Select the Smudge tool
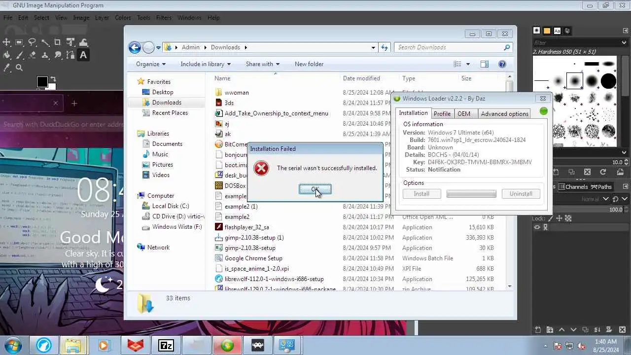Image resolution: width=631 pixels, height=355 pixels. pyautogui.click(x=58, y=55)
